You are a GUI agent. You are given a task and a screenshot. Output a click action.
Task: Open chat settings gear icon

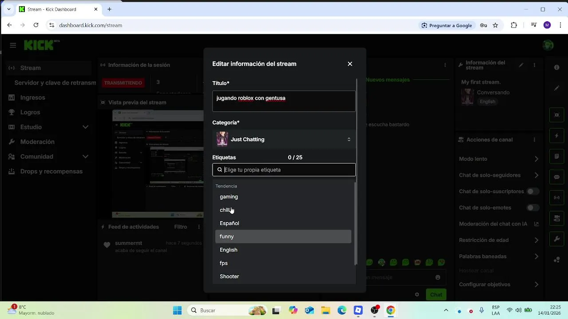point(417,295)
